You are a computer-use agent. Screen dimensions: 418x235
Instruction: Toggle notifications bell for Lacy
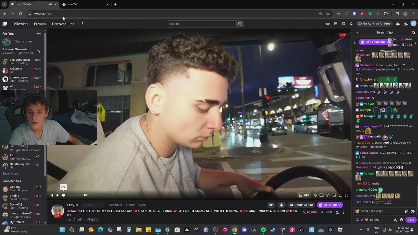[281, 205]
